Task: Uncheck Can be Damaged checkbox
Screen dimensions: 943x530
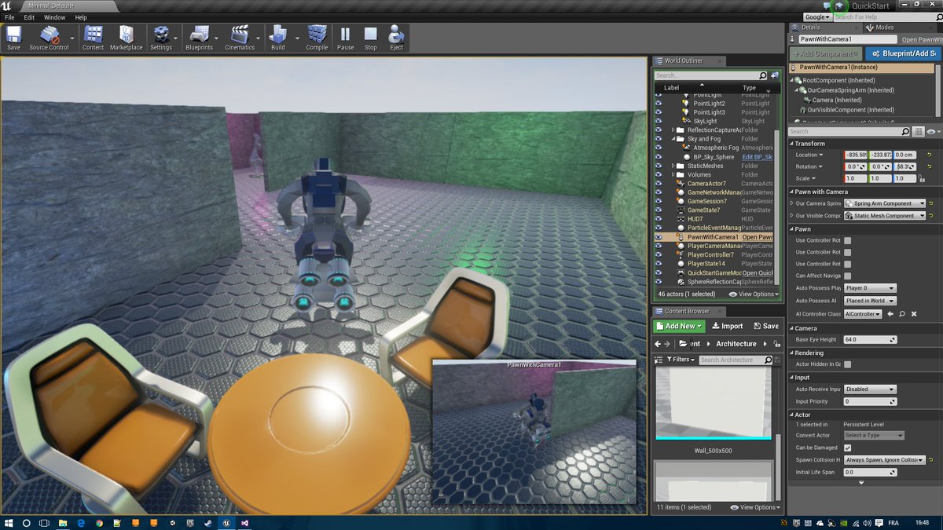Action: tap(847, 448)
